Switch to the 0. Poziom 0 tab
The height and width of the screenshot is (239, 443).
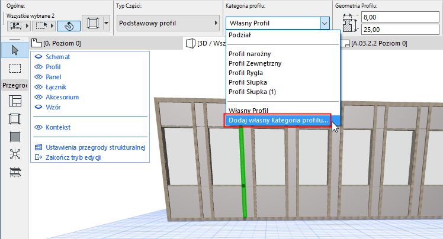coord(62,43)
